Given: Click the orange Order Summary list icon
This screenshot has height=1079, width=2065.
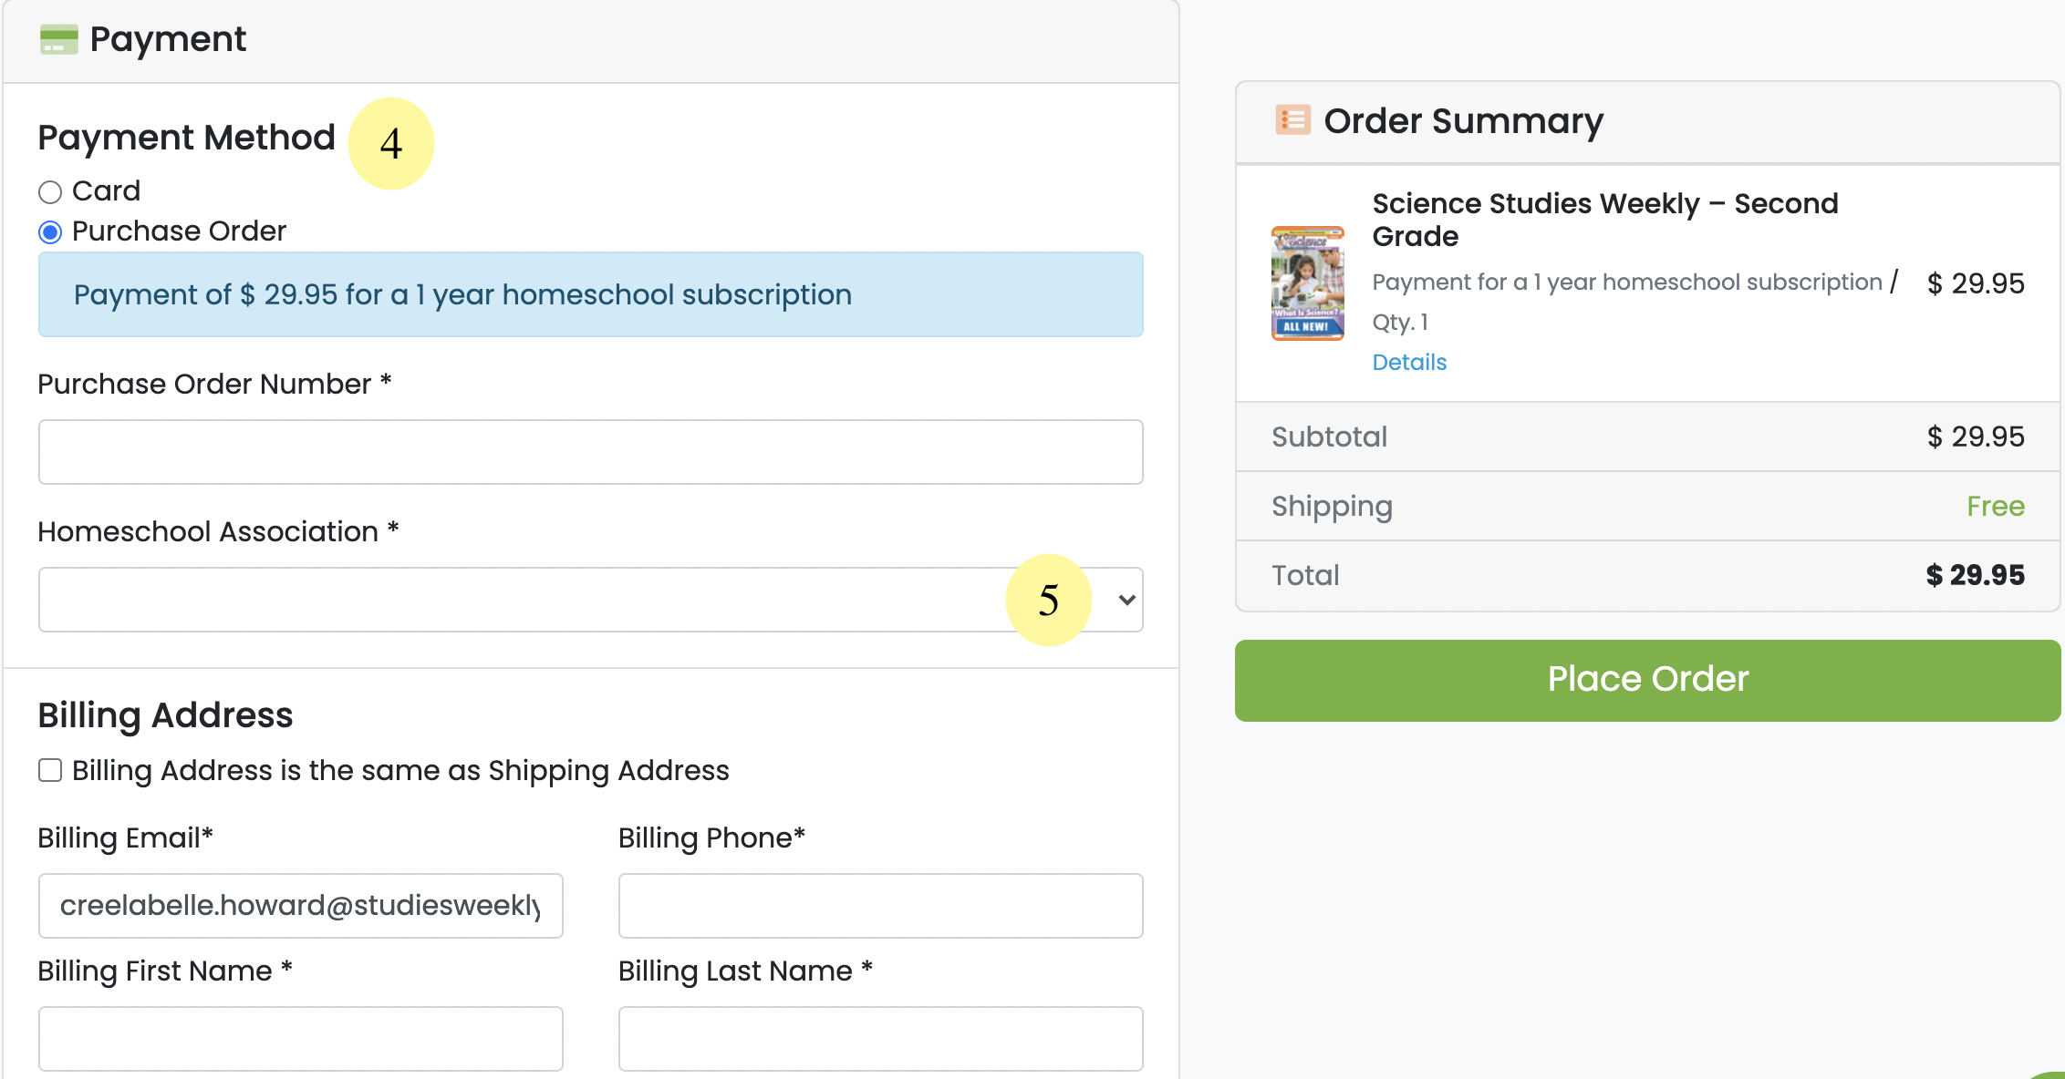Looking at the screenshot, I should tap(1292, 119).
